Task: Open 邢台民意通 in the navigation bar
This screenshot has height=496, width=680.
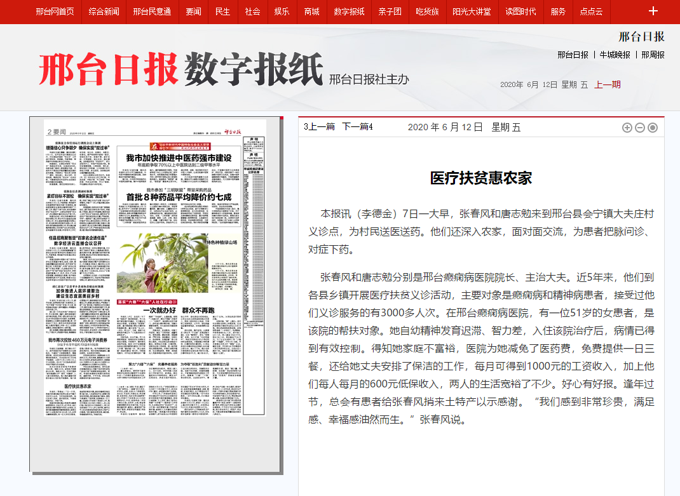Action: tap(153, 11)
